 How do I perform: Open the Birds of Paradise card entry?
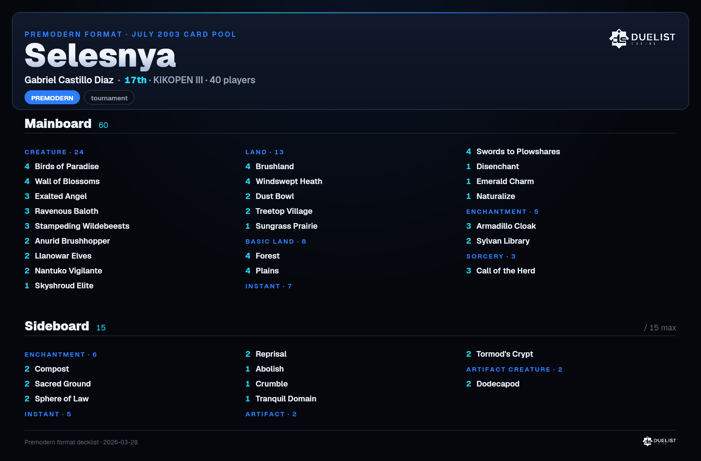click(62, 167)
